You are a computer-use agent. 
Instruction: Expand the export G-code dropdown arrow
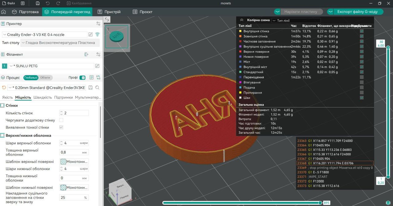pyautogui.click(x=330, y=12)
